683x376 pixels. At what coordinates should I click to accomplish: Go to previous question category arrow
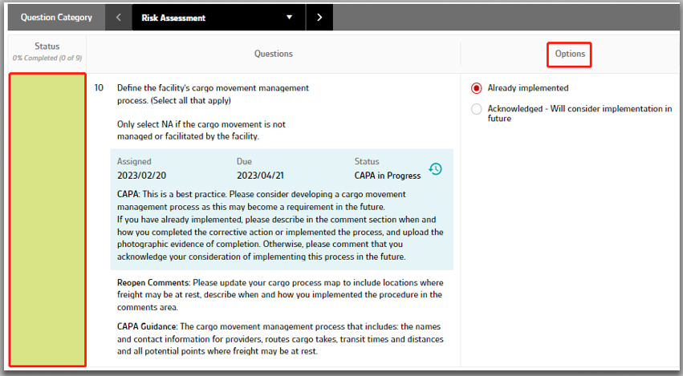(x=119, y=18)
